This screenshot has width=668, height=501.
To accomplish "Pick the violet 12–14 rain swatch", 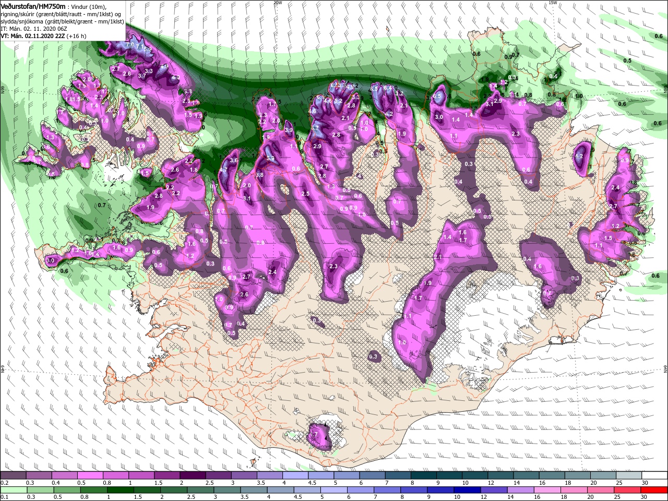I will 494,491.
